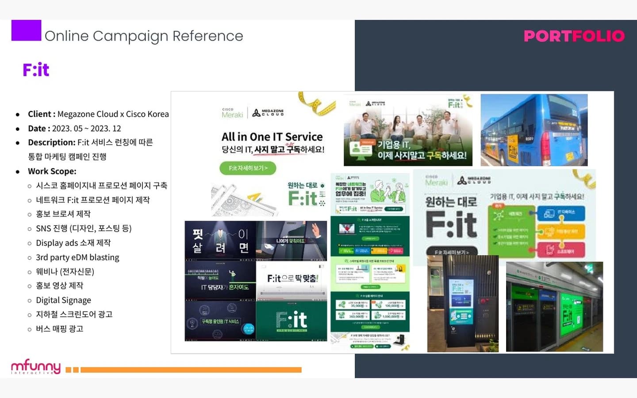Select '네트워크 F:it 프로모션 페이지 제작' item
637x398 pixels.
92,200
